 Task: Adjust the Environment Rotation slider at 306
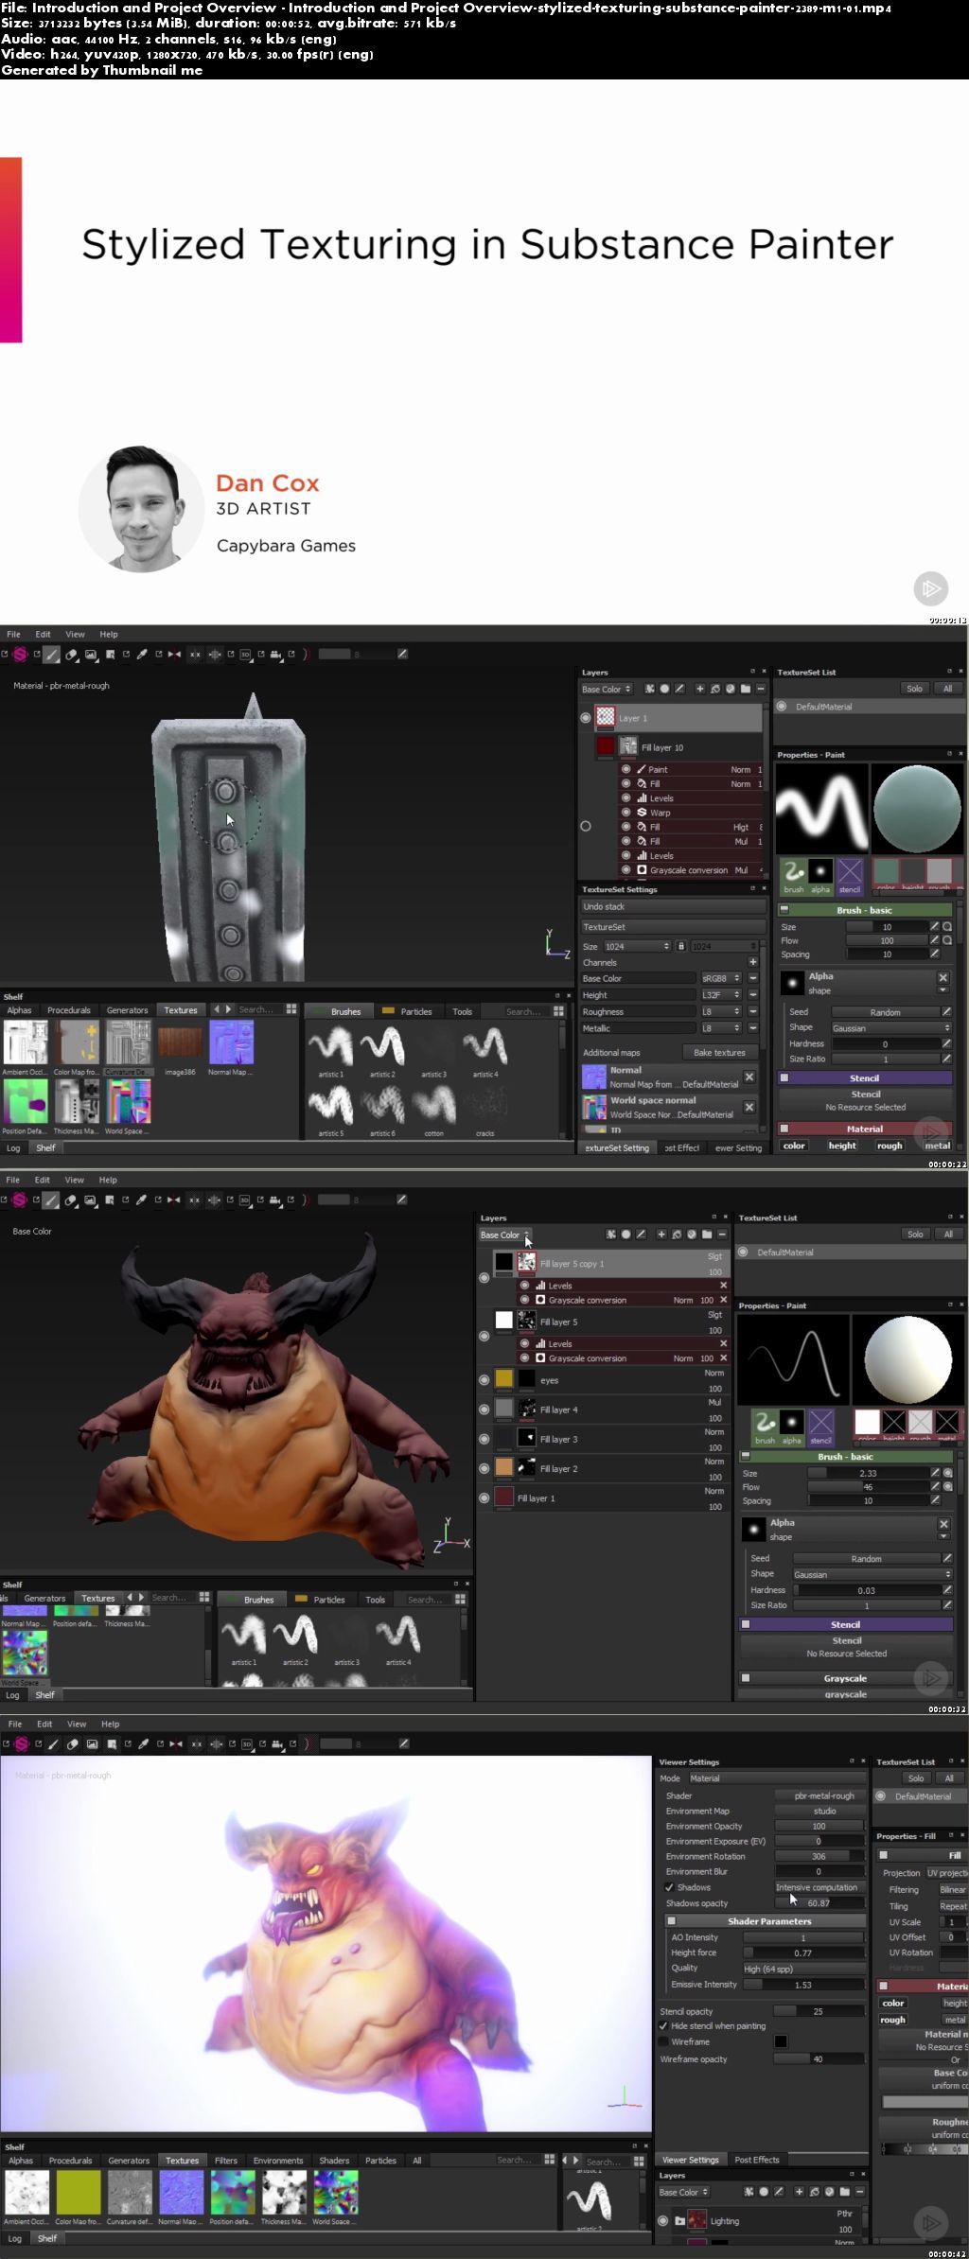(819, 1856)
